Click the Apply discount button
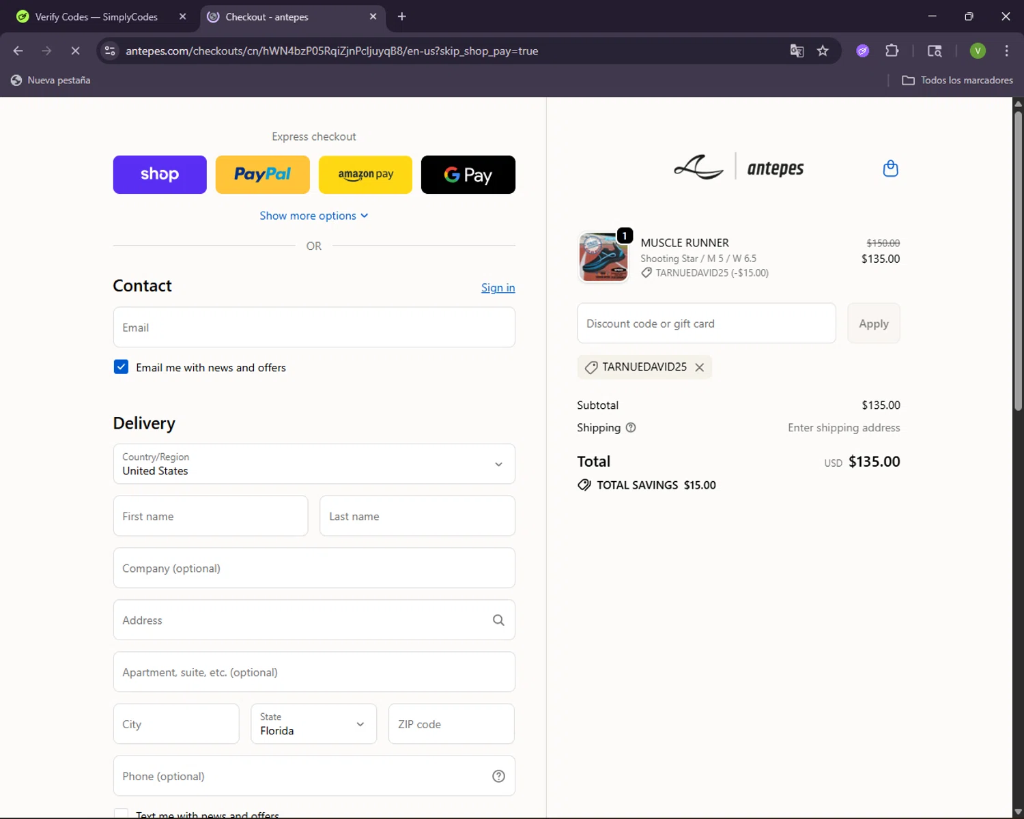The image size is (1024, 819). [x=874, y=324]
